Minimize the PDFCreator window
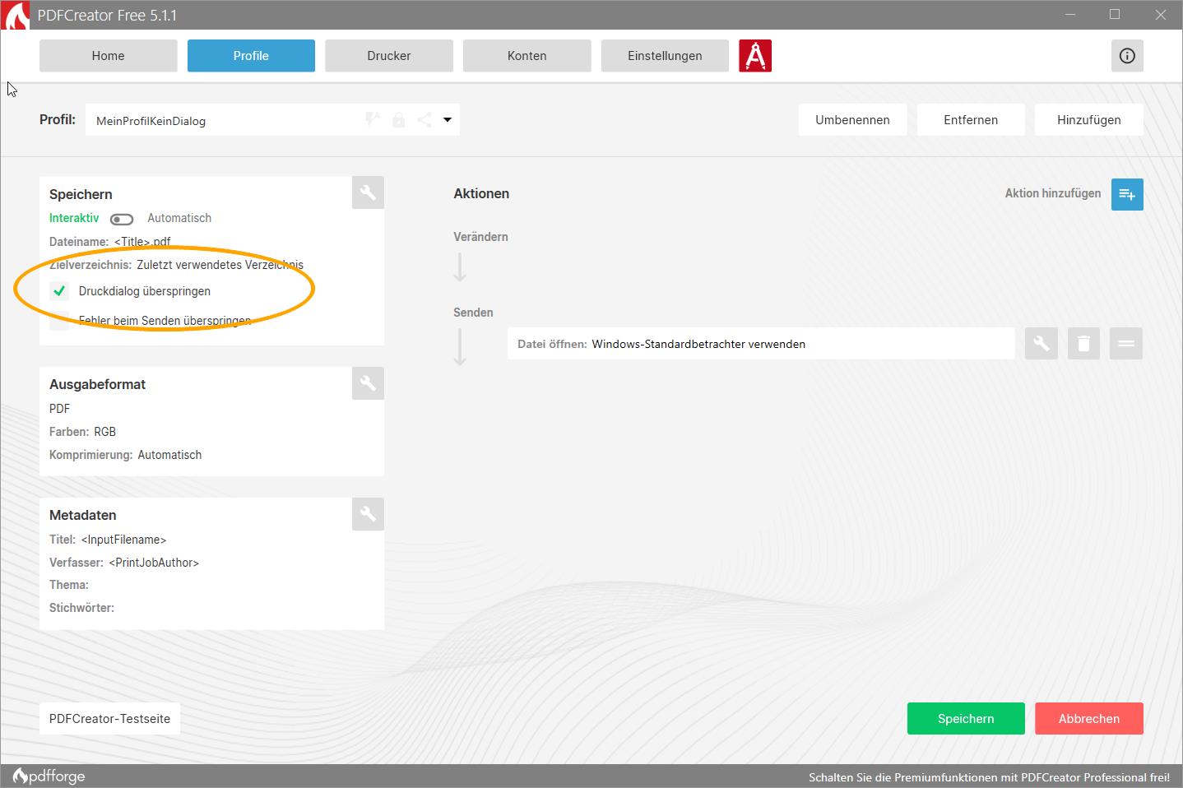 click(x=1070, y=15)
